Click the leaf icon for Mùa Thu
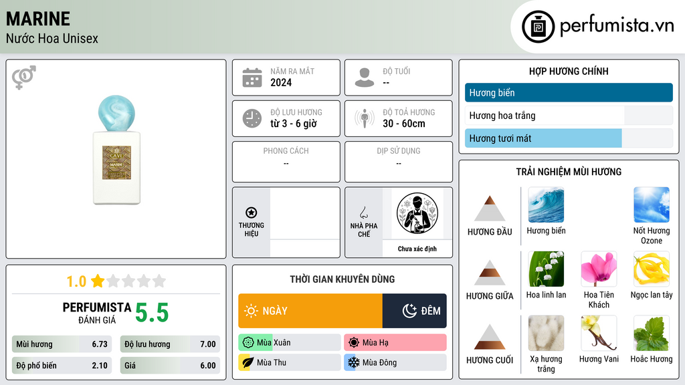This screenshot has height=385, width=685. (x=248, y=363)
